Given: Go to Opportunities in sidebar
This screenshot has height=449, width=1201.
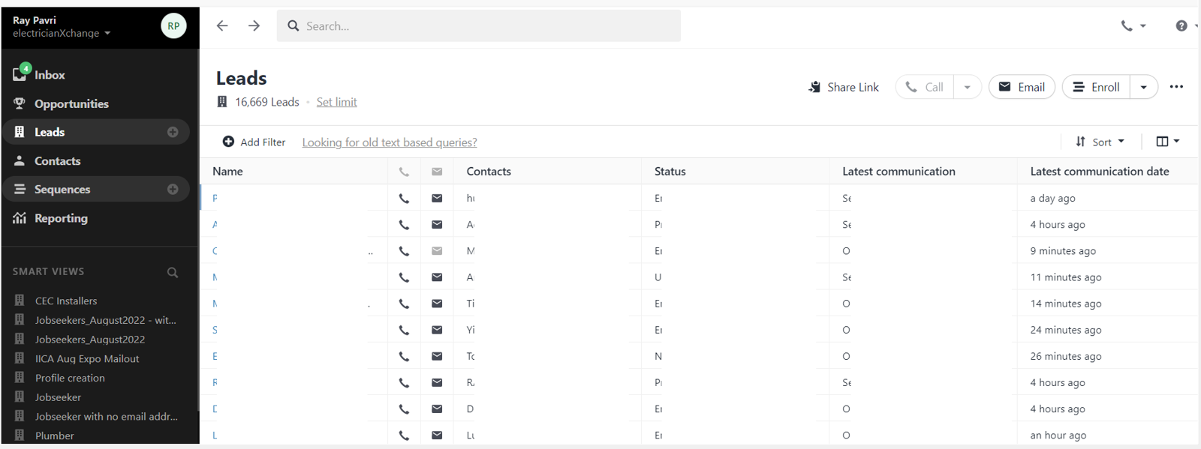Looking at the screenshot, I should click(71, 103).
